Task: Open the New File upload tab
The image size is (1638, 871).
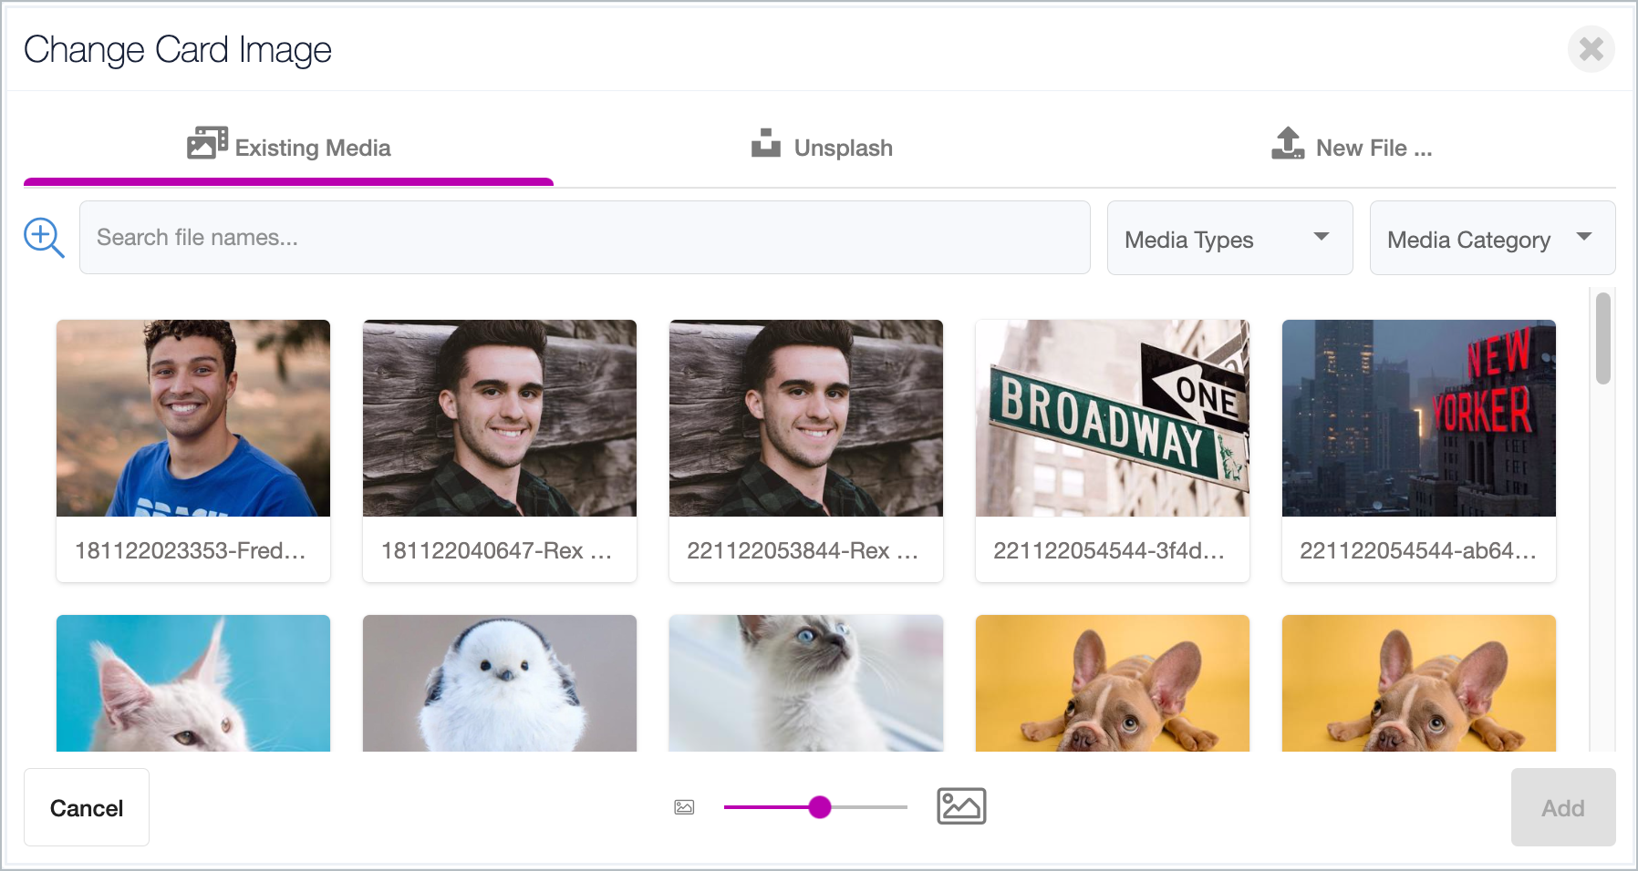Action: (x=1352, y=147)
